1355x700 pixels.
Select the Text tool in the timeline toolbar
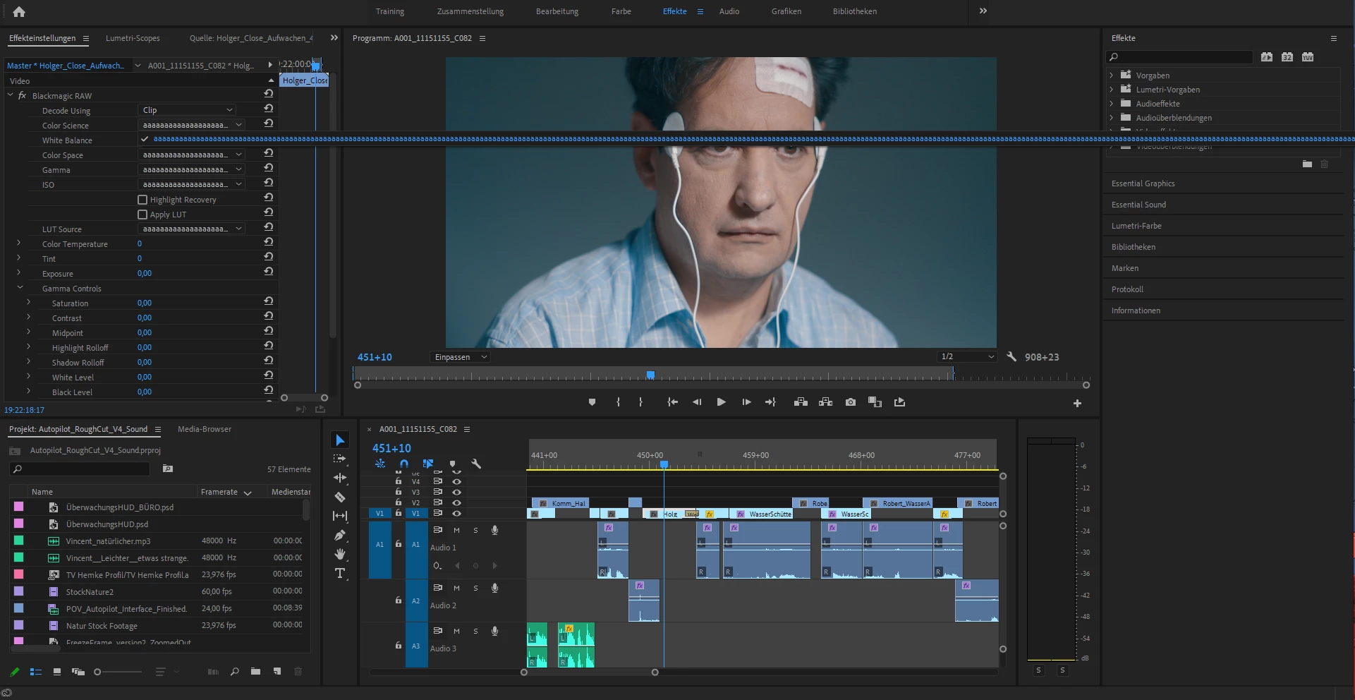click(x=340, y=573)
